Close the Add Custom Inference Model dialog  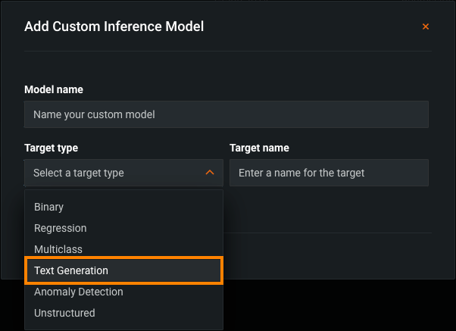click(426, 27)
